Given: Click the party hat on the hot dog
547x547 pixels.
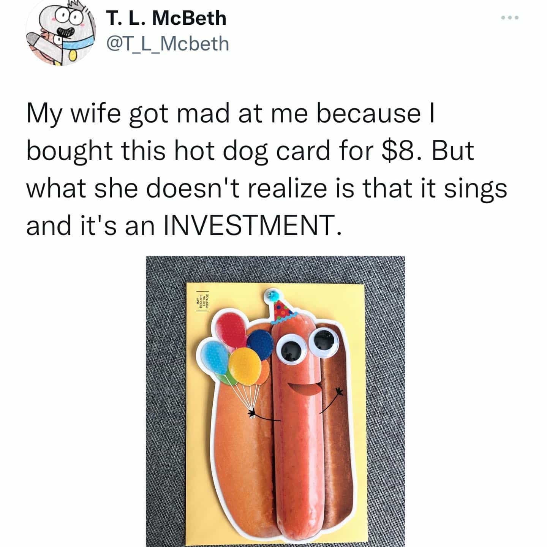Looking at the screenshot, I should (280, 309).
